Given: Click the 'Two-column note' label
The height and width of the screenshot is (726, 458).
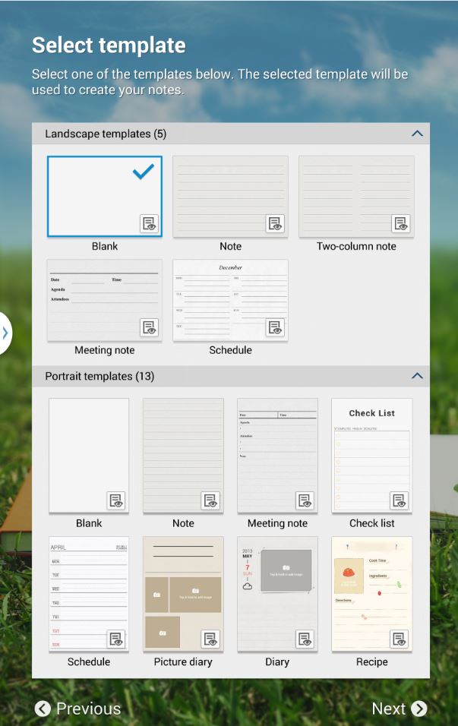Looking at the screenshot, I should click(x=356, y=246).
